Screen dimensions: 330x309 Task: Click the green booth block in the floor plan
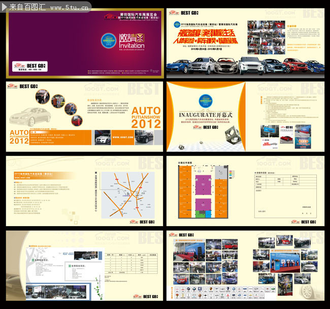[200, 214]
